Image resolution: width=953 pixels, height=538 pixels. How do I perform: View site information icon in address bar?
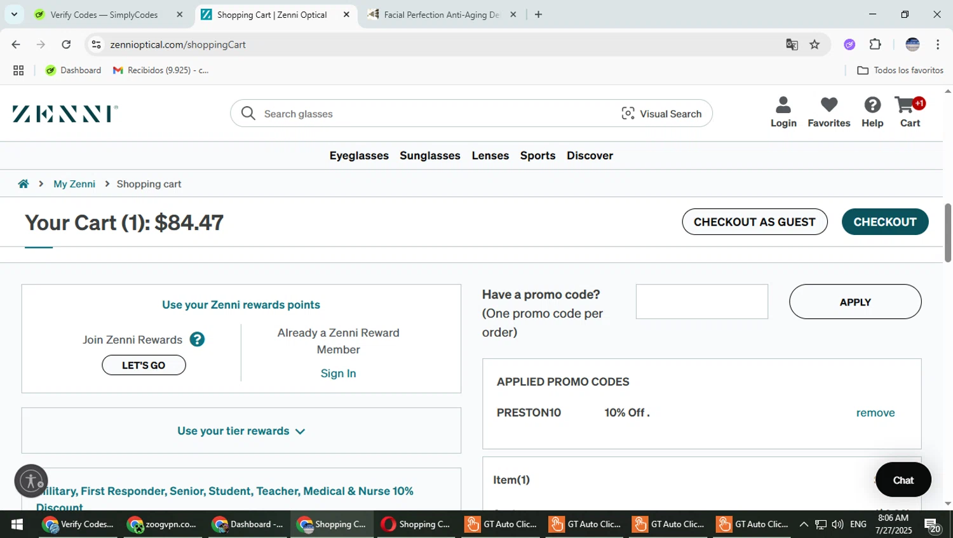point(97,44)
